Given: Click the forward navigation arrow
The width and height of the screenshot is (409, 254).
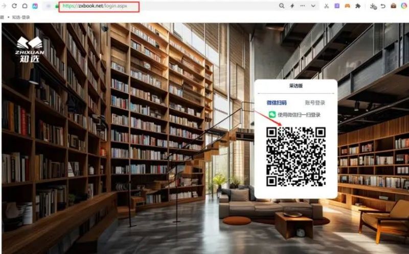Looking at the screenshot, I should tap(4, 6).
